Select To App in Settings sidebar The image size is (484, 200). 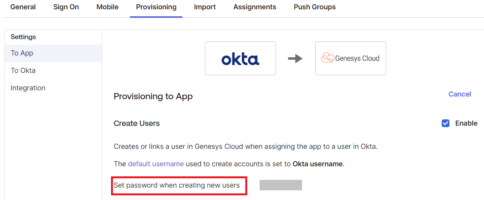click(x=22, y=53)
